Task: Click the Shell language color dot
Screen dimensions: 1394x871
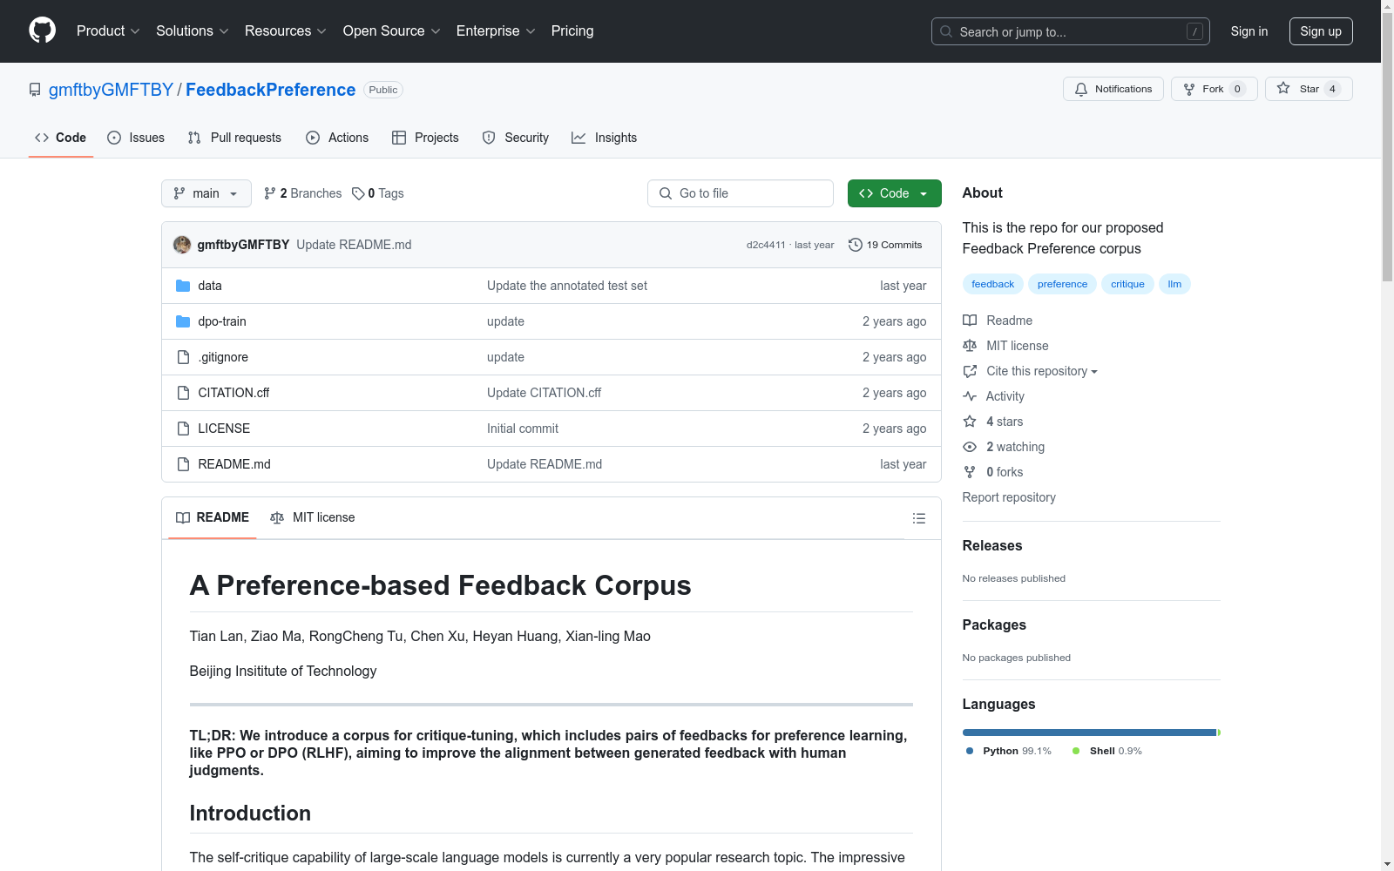Action: tap(1076, 751)
